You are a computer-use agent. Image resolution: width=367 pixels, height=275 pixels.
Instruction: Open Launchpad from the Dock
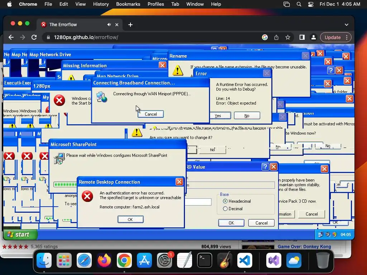[x=64, y=260]
